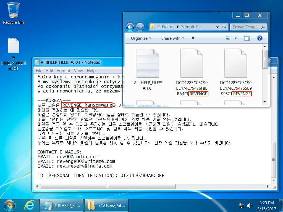Open the Notepad File menu
Screen dimensions: 283x212
pyautogui.click(x=39, y=71)
